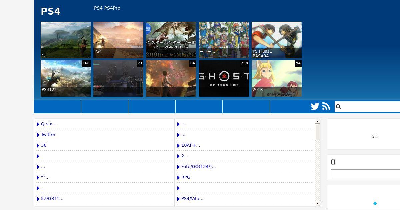Click arrow bullet beside 10AP+...

[178, 146]
